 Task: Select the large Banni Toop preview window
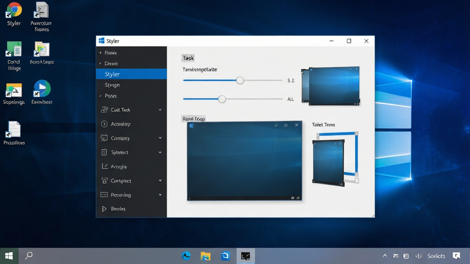click(245, 161)
